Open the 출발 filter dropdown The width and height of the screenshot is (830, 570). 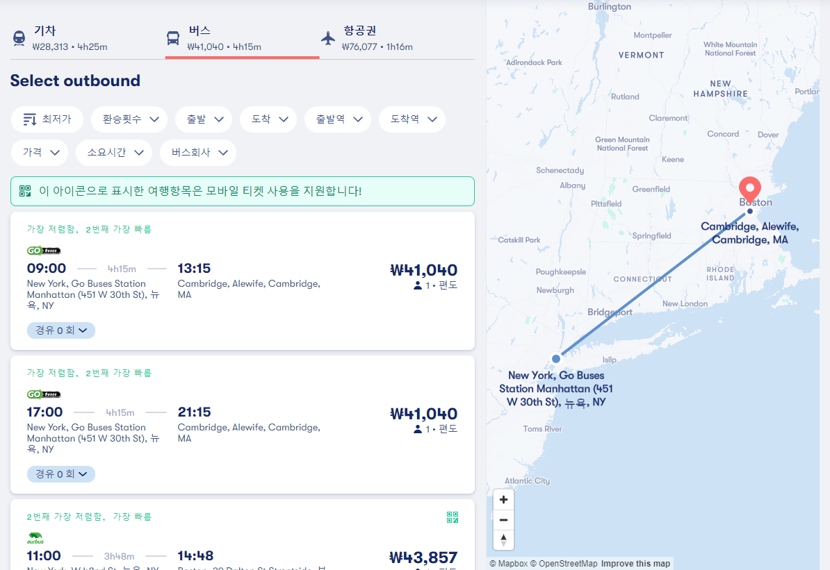(204, 119)
